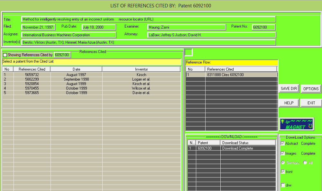Enable the drw section checkbox
Image resolution: width=322 pixels, height=191 pixels.
click(x=283, y=185)
